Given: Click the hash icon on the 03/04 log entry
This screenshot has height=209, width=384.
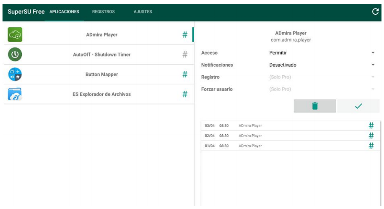Looking at the screenshot, I should click(x=371, y=125).
